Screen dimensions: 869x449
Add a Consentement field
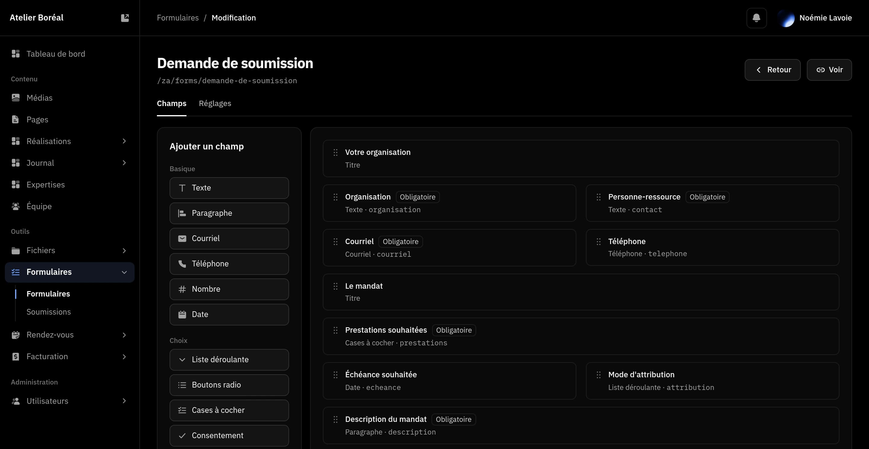pos(229,435)
